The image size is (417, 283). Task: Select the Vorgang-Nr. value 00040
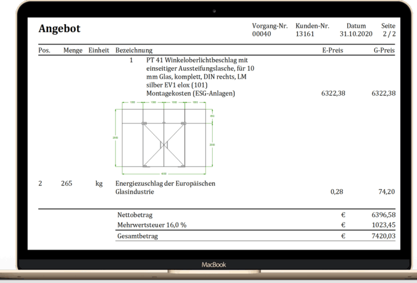click(x=262, y=35)
